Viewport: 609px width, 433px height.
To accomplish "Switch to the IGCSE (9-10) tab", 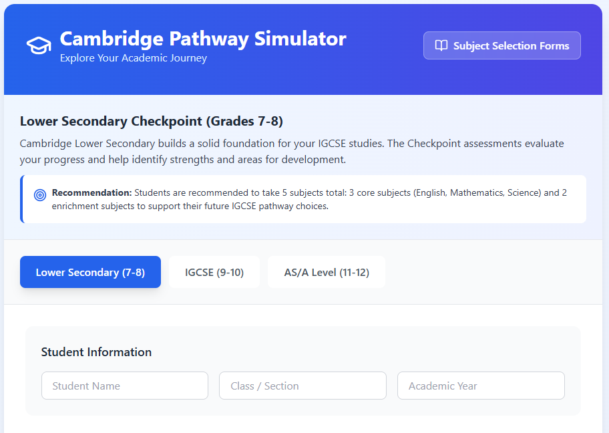I will (214, 271).
